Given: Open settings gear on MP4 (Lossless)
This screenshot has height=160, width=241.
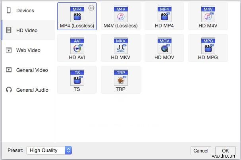Looking at the screenshot, I should (91, 8).
